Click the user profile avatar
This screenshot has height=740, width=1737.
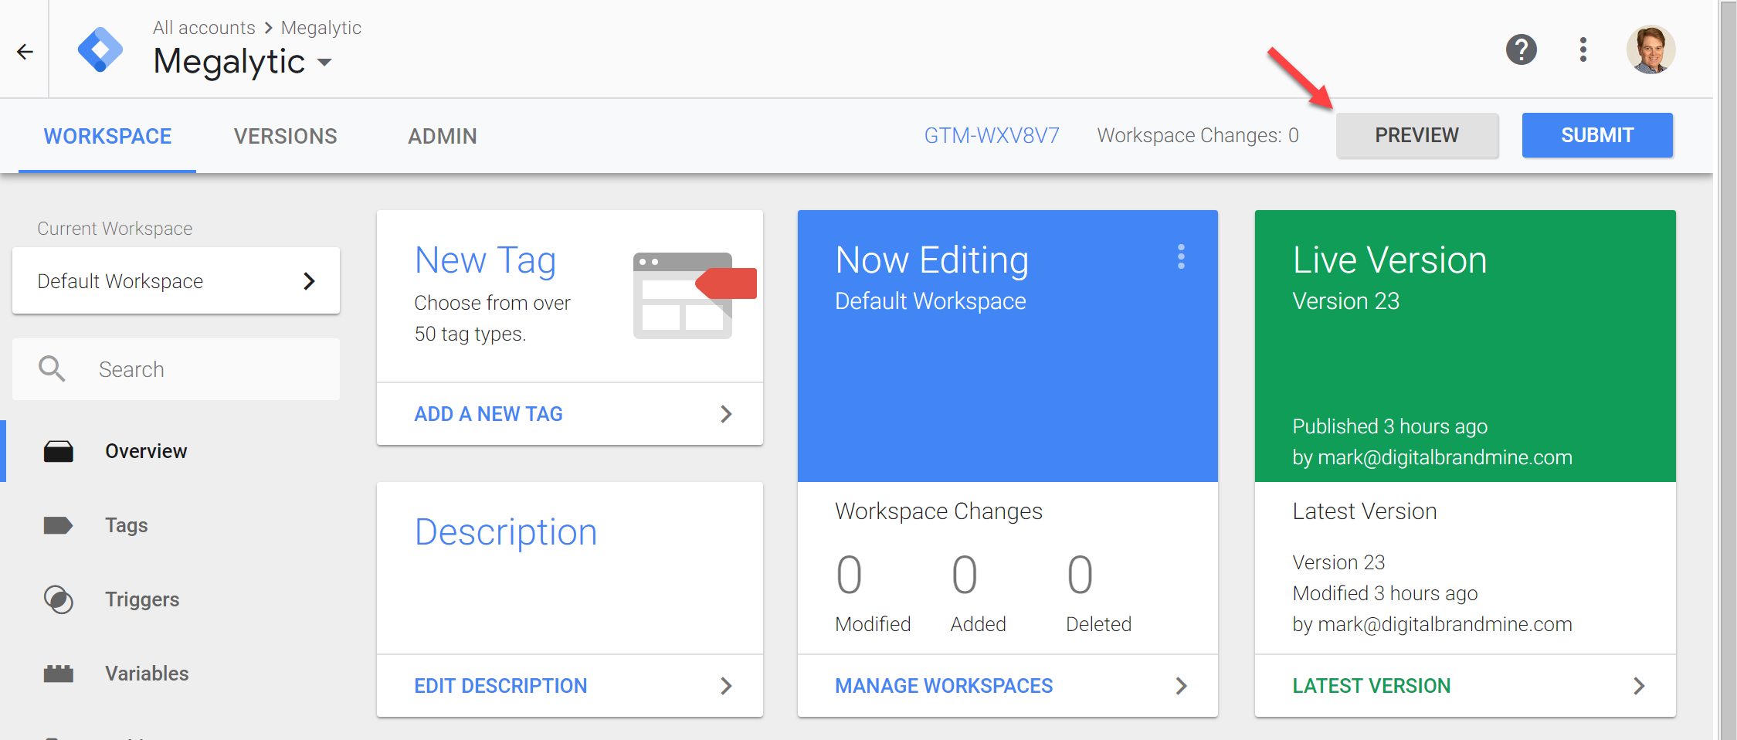click(1650, 50)
